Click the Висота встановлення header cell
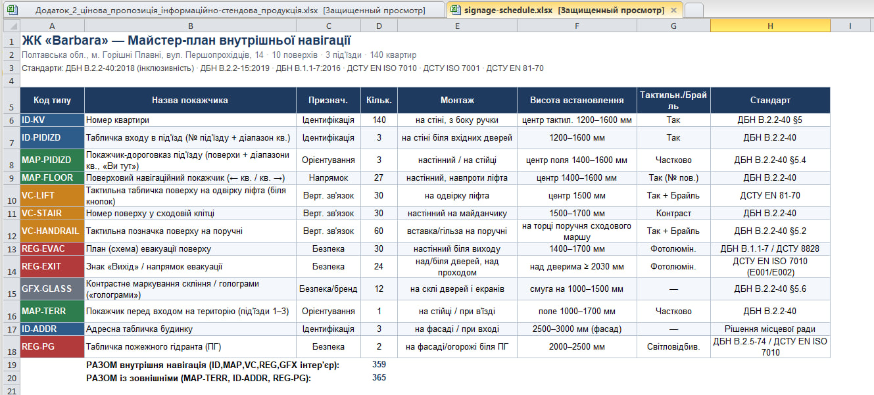Screen dimensions: 874x395 pyautogui.click(x=577, y=101)
